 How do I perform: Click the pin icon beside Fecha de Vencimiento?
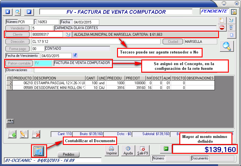coord(75,55)
